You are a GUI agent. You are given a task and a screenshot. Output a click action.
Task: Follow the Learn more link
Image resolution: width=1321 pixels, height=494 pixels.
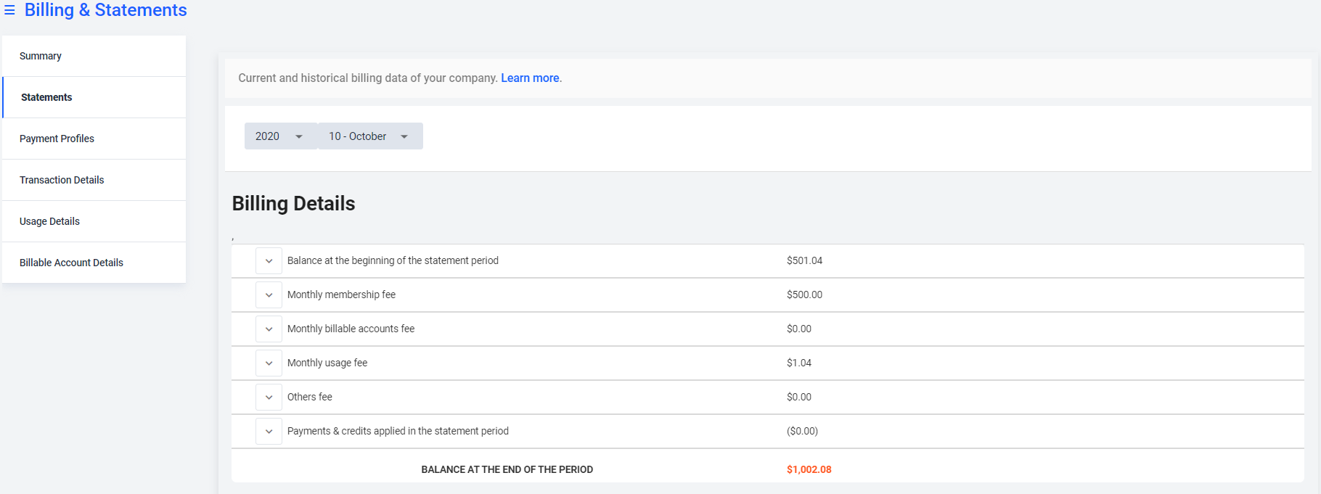[x=530, y=78]
